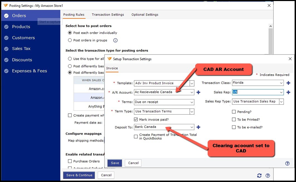
Task: Open the Optional Settings tab
Action: (x=145, y=15)
